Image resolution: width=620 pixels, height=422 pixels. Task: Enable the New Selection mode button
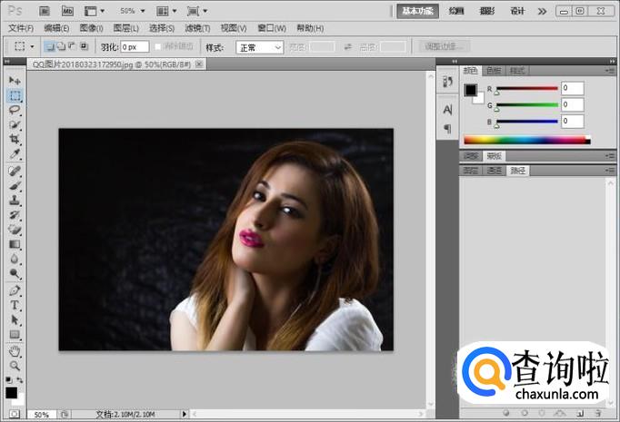50,46
